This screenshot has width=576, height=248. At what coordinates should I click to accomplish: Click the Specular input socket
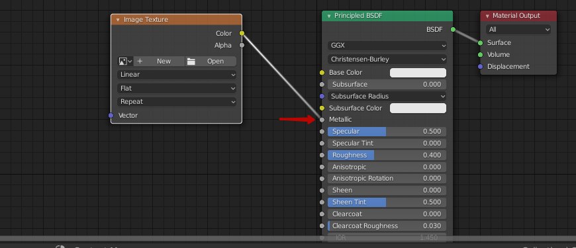tap(322, 132)
